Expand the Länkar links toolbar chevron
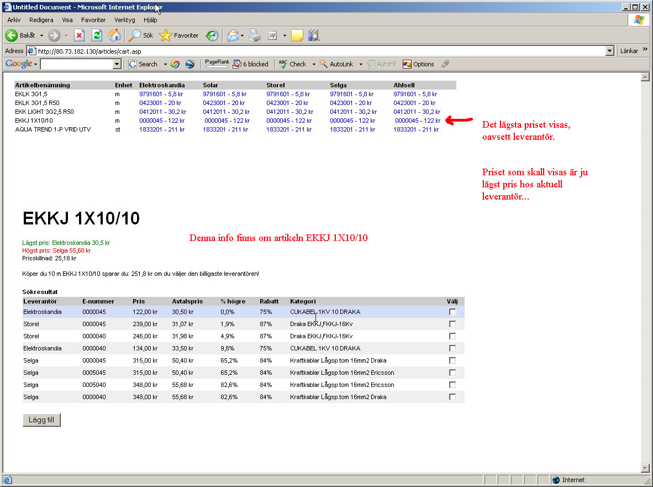Image resolution: width=653 pixels, height=487 pixels. [645, 49]
